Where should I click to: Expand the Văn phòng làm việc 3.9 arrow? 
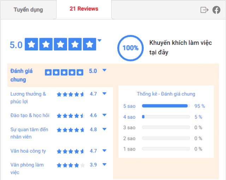coord(105,165)
